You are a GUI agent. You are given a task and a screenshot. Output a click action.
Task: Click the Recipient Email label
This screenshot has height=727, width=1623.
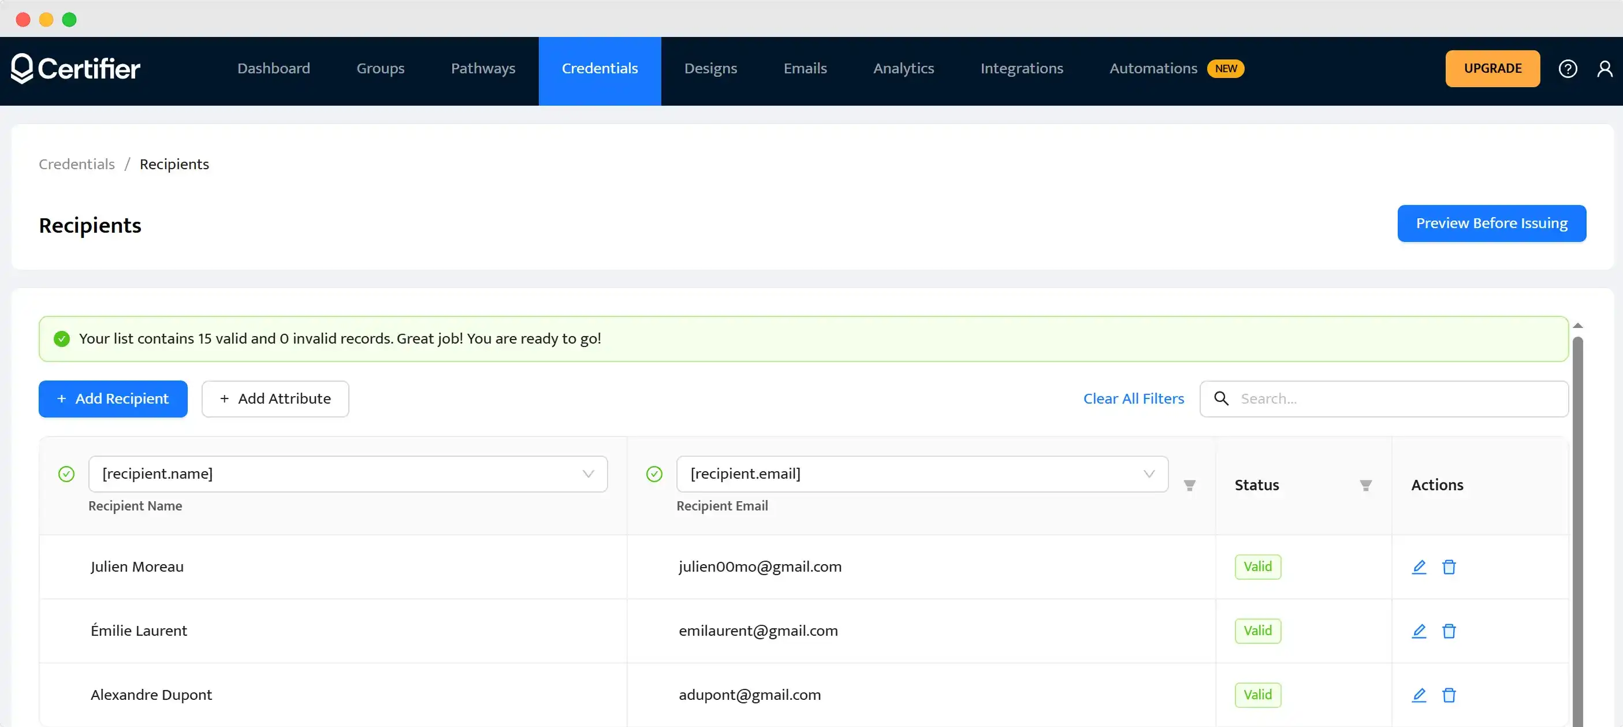click(722, 506)
